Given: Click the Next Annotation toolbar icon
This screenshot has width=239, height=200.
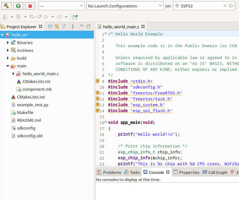Looking at the screenshot, I should (5, 17).
